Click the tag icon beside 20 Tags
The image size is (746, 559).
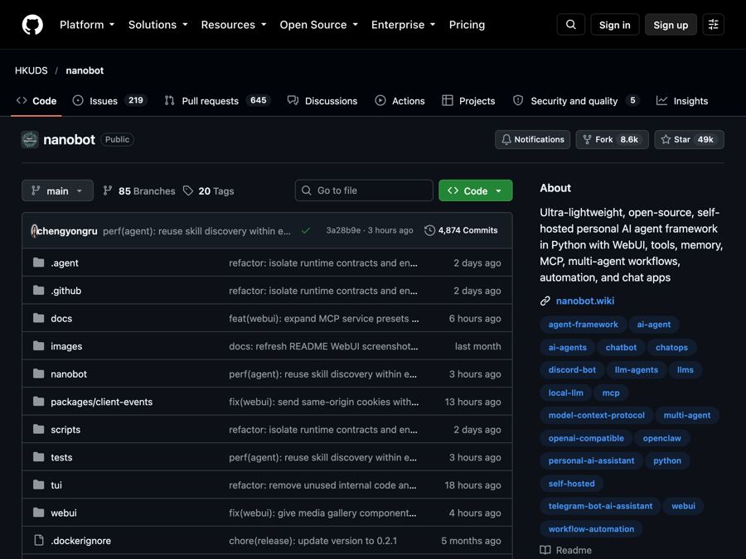tap(188, 190)
